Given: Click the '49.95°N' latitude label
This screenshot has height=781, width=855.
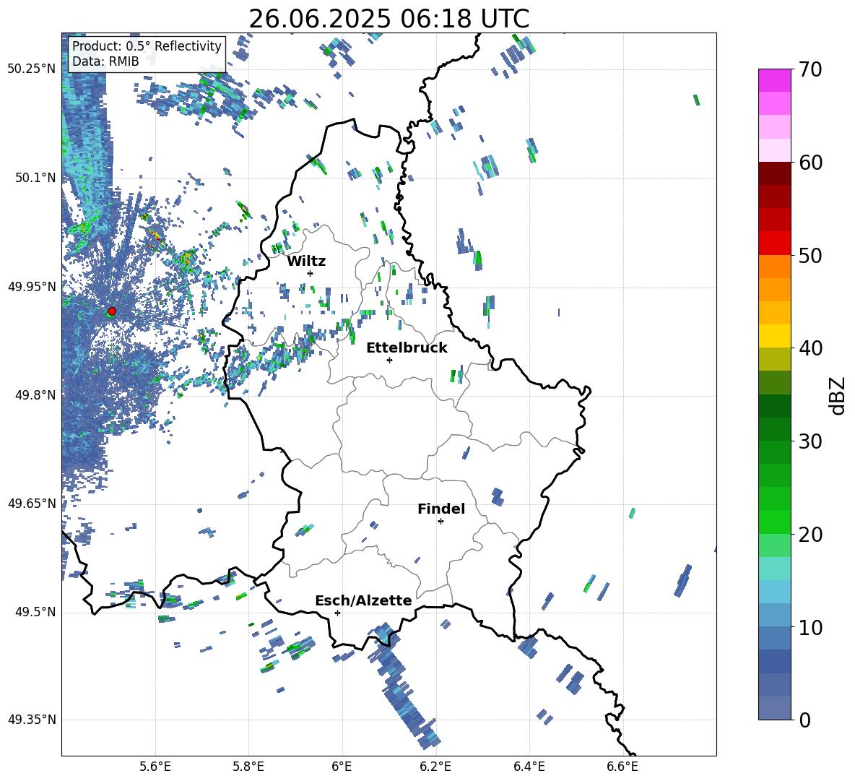Looking at the screenshot, I should click(x=32, y=286).
